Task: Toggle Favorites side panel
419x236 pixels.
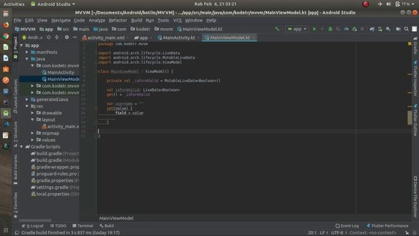Action: 16,205
